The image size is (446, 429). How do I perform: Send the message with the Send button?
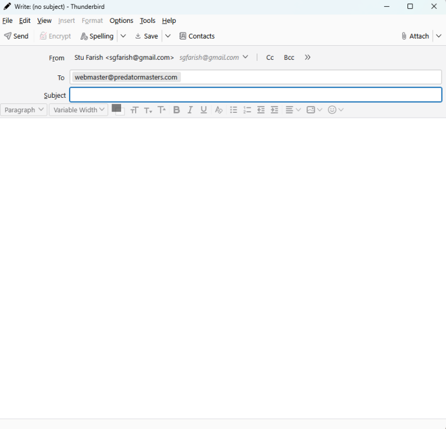pos(16,36)
